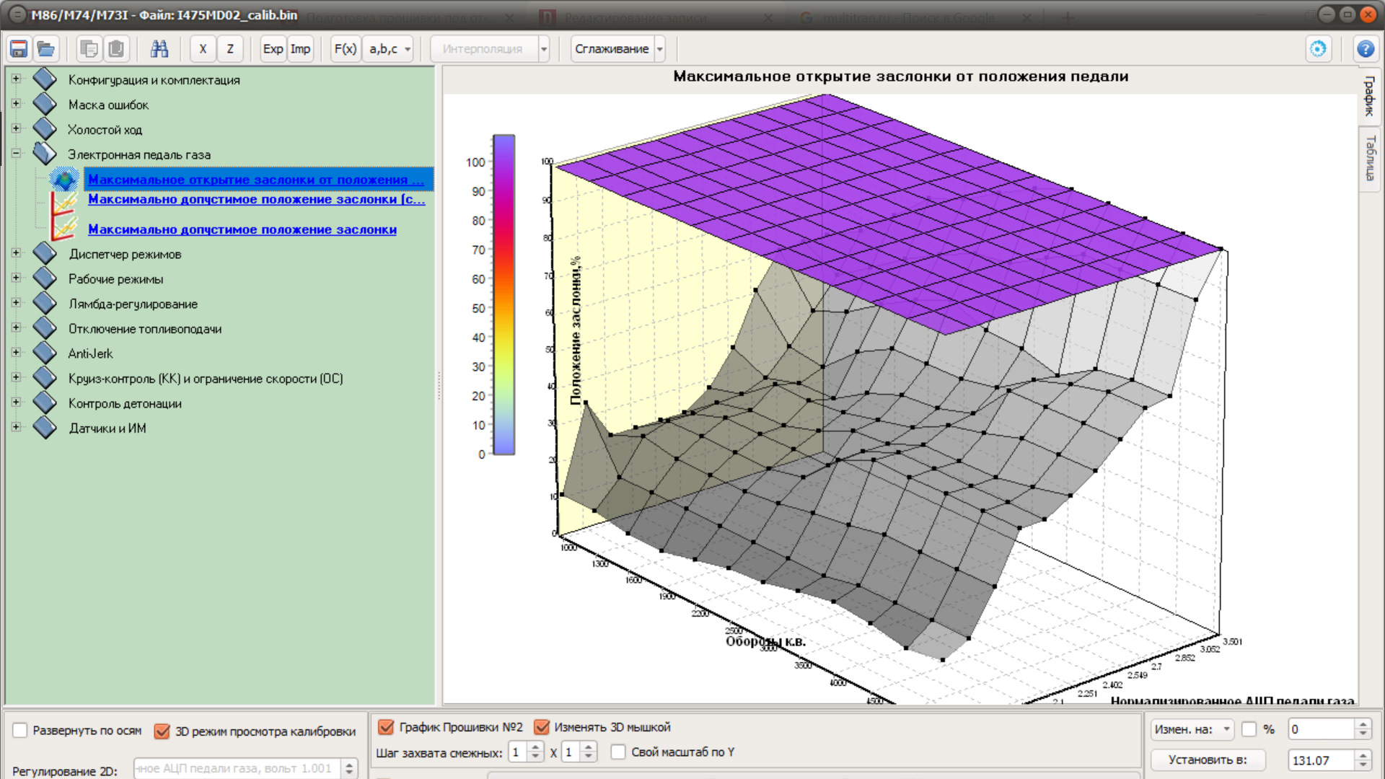Open search with the binoculars icon
Viewport: 1385px width, 779px height.
tap(159, 49)
